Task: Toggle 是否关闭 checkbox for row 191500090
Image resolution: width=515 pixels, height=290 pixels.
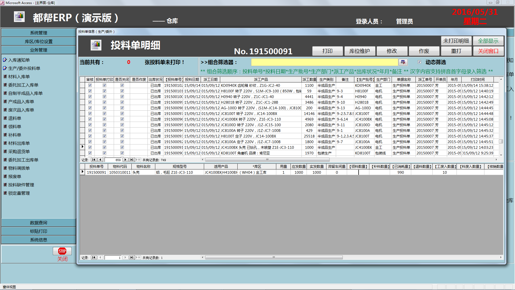Action: (x=122, y=153)
